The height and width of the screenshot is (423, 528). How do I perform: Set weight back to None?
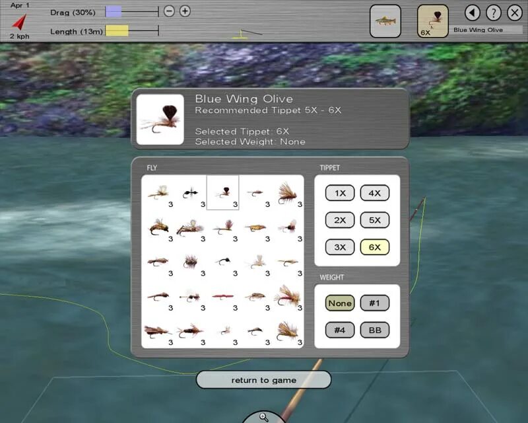coord(339,303)
